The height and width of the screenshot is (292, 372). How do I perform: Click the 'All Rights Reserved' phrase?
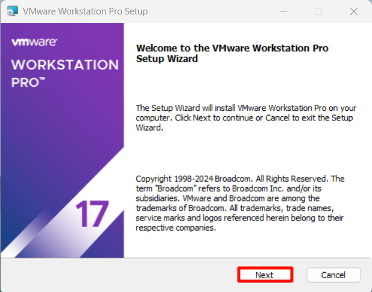(295, 179)
